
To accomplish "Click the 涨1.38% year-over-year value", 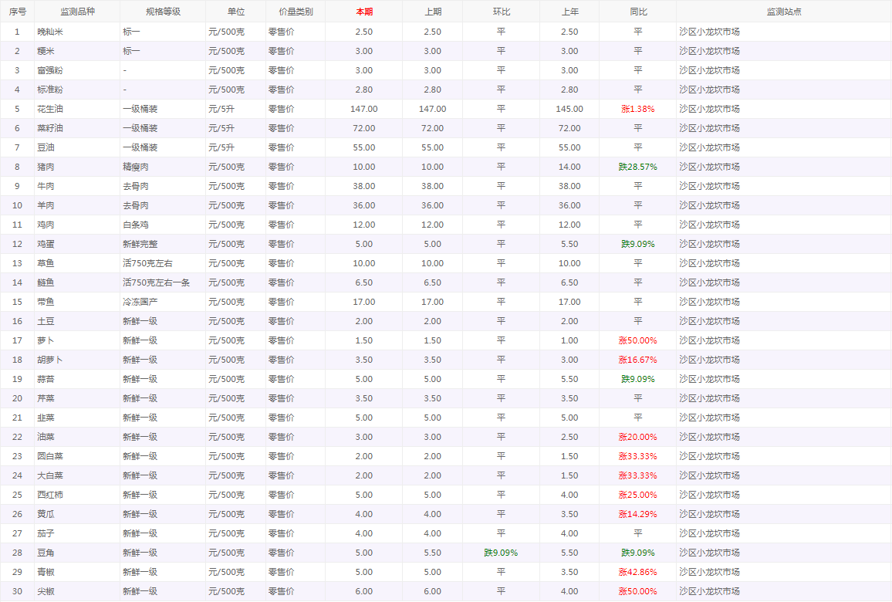I will coord(637,109).
